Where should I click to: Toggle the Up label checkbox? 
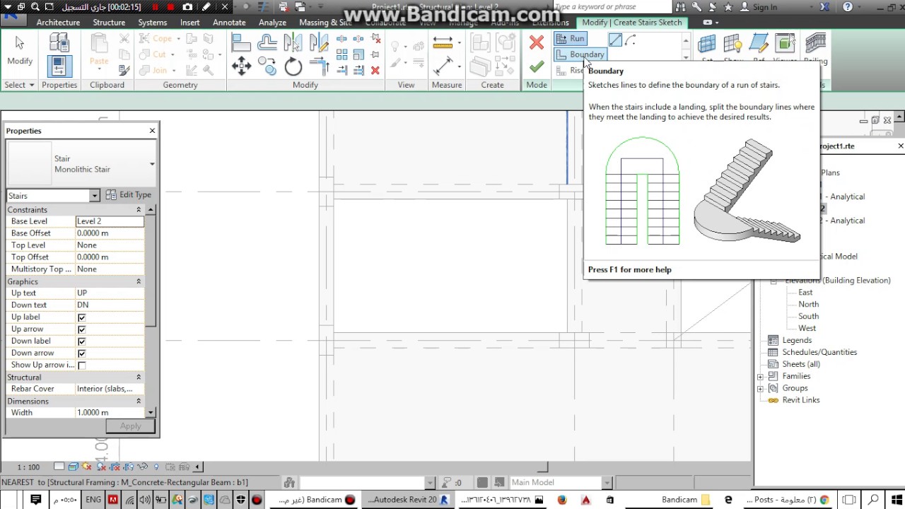tap(82, 317)
